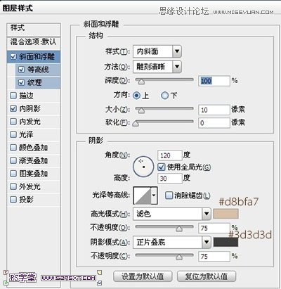Screen dimensions: 281x289
Task: Open highlight color swatch #d8bfa7
Action: (x=226, y=214)
